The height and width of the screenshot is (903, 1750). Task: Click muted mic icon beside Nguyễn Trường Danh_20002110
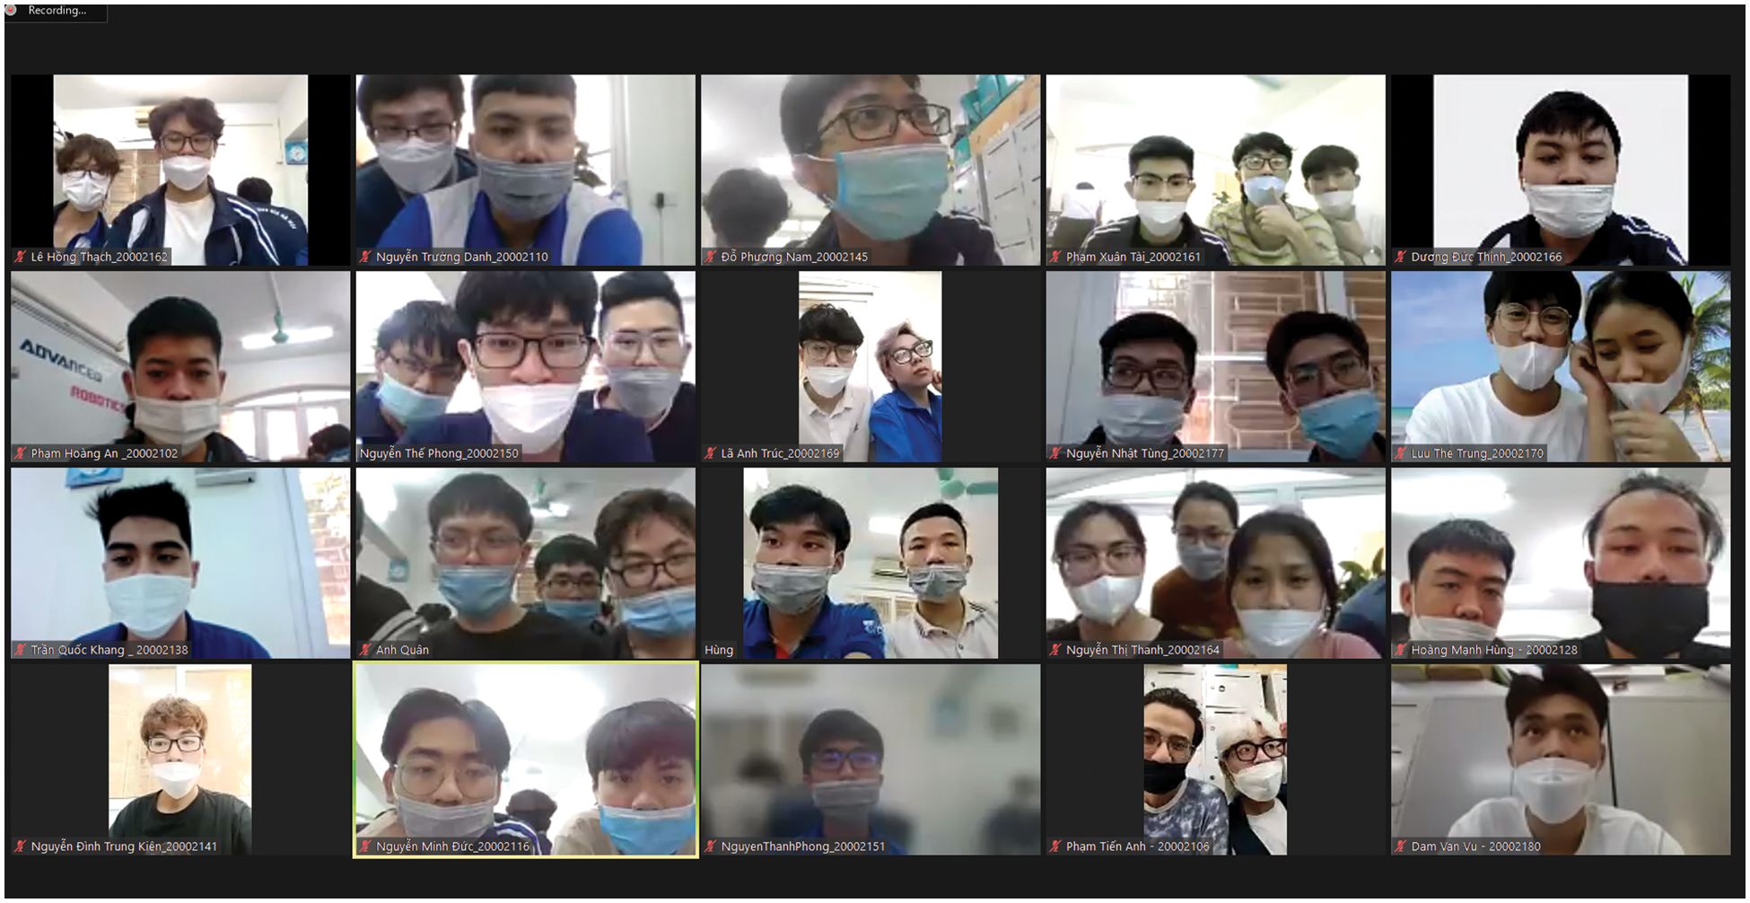(x=365, y=257)
